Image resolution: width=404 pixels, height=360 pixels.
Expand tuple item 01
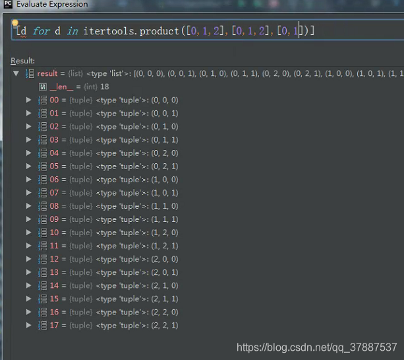coord(28,113)
